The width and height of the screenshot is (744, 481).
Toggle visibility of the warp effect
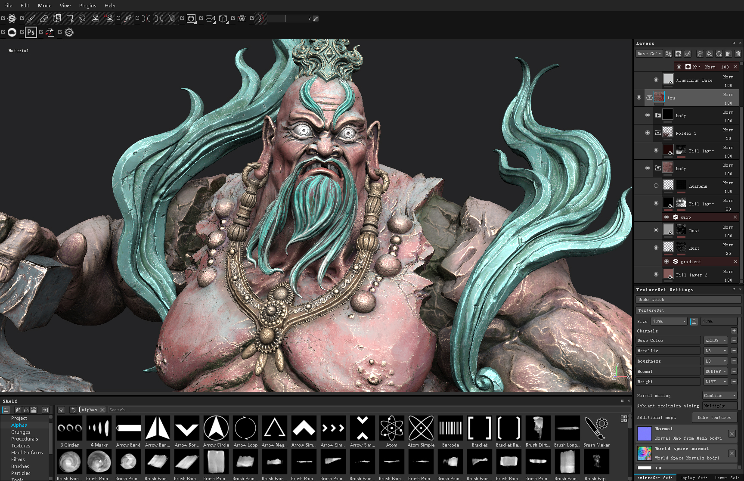pos(666,217)
